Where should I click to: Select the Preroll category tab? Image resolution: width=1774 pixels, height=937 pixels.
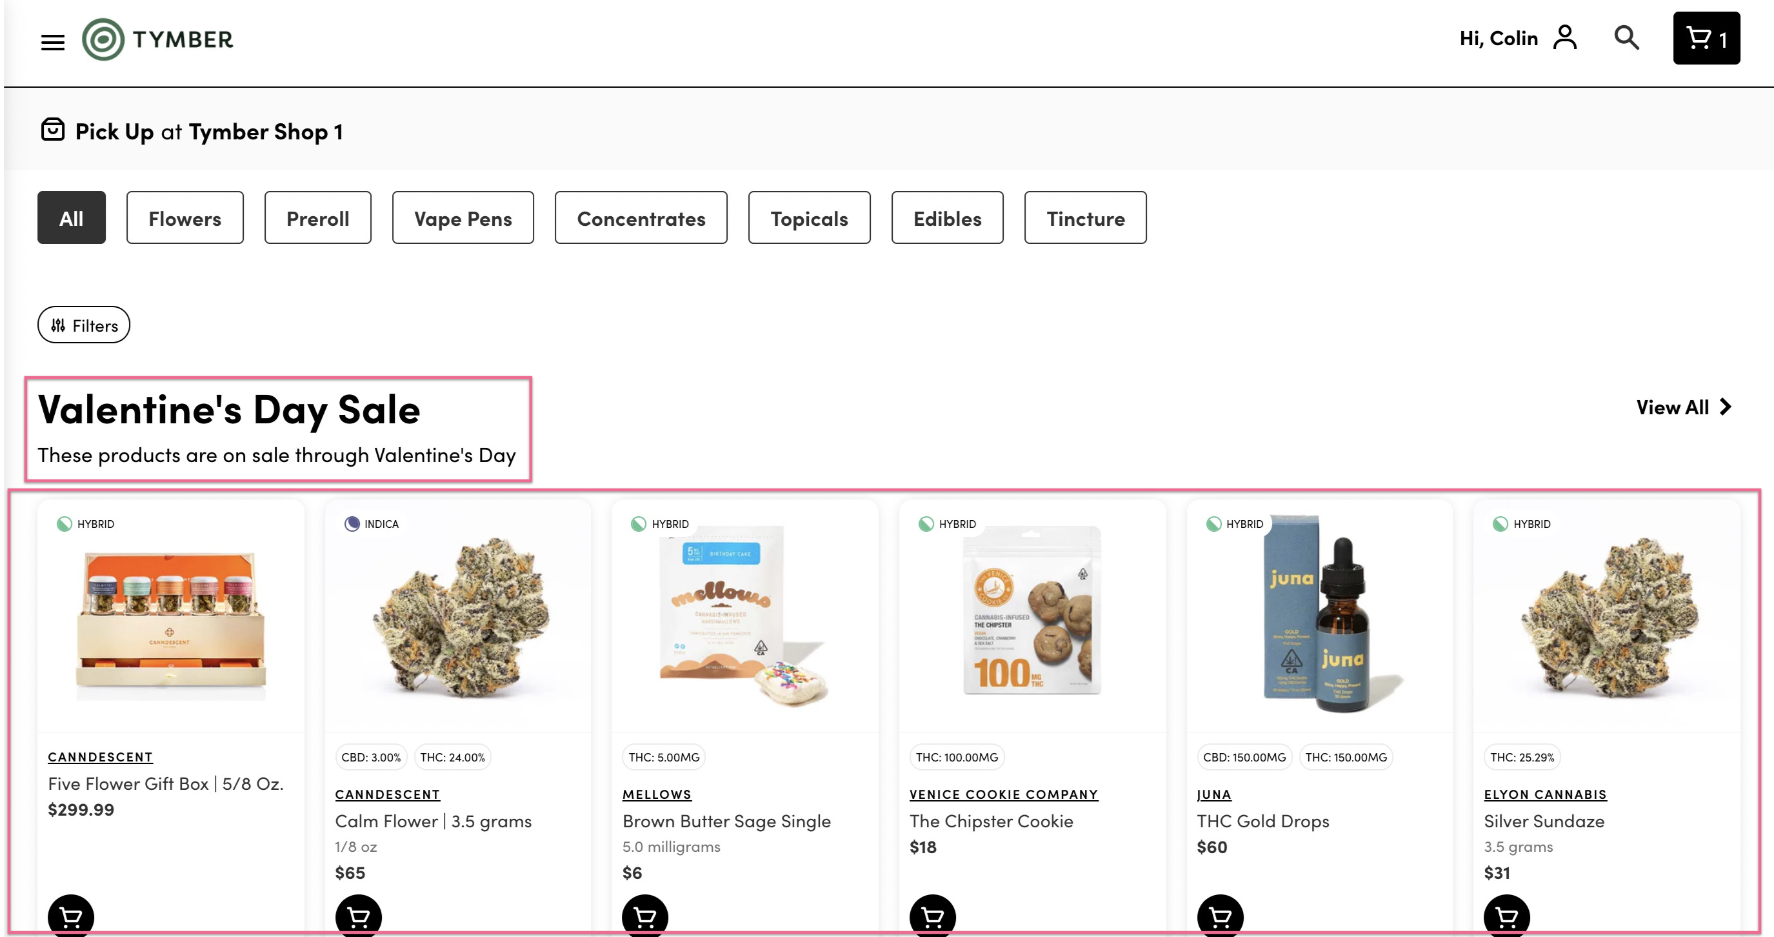tap(317, 217)
